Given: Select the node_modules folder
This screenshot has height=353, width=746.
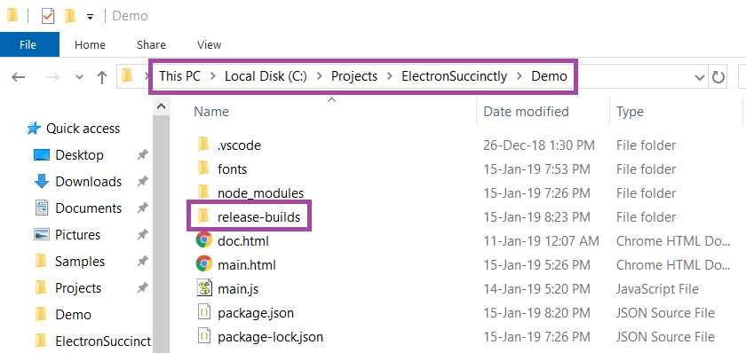Looking at the screenshot, I should (261, 193).
